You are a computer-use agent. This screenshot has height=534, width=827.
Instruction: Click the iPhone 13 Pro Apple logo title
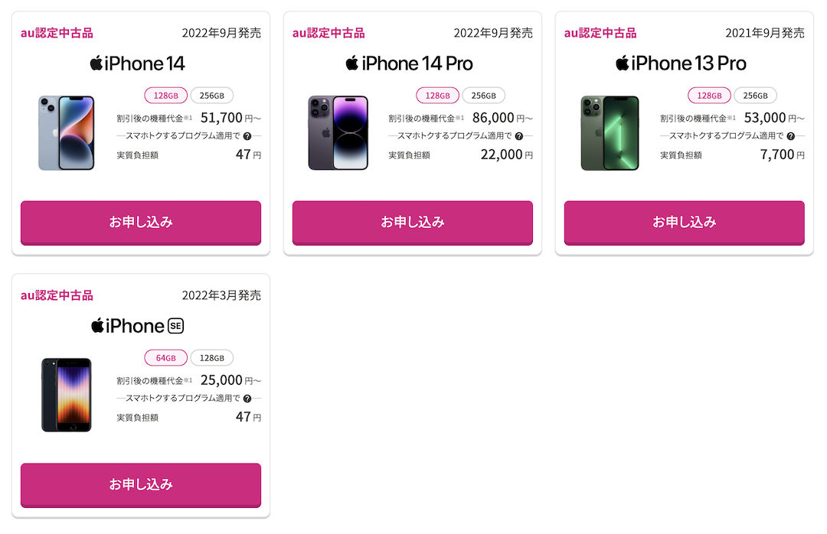681,63
